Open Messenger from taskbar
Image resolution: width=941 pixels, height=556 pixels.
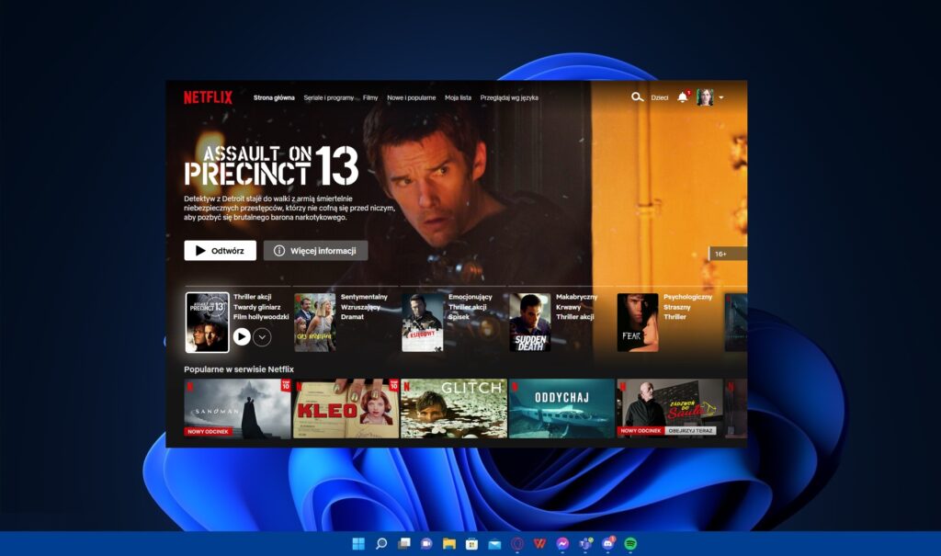tap(562, 543)
